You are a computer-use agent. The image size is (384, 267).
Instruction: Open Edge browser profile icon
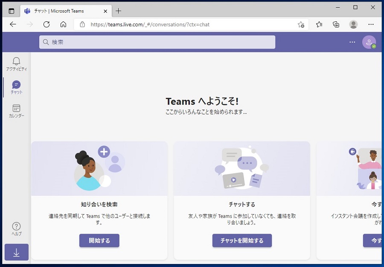[353, 24]
